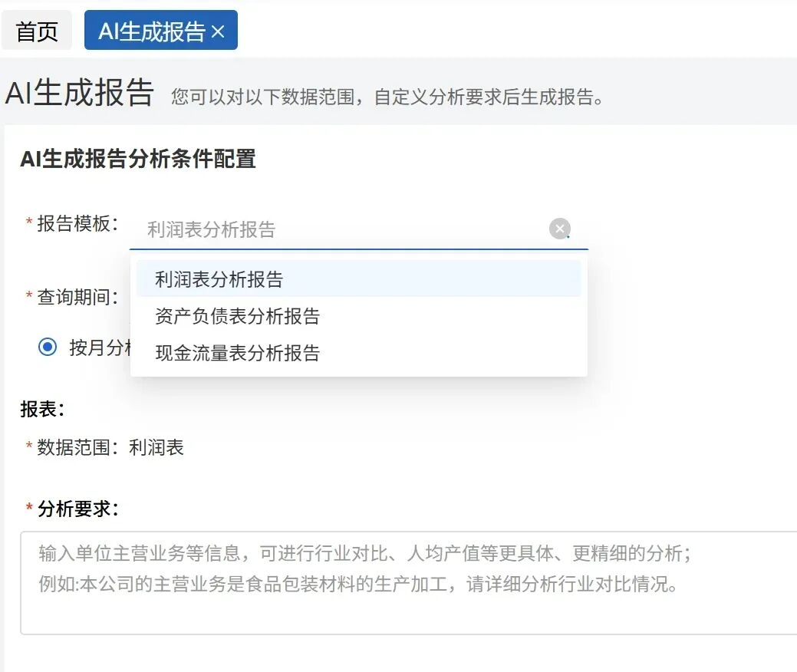Pick 资产负债表分析报告 option

point(237,316)
